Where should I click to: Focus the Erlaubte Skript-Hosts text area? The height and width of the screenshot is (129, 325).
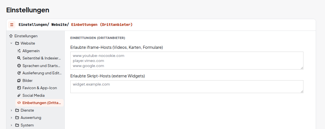point(187,87)
